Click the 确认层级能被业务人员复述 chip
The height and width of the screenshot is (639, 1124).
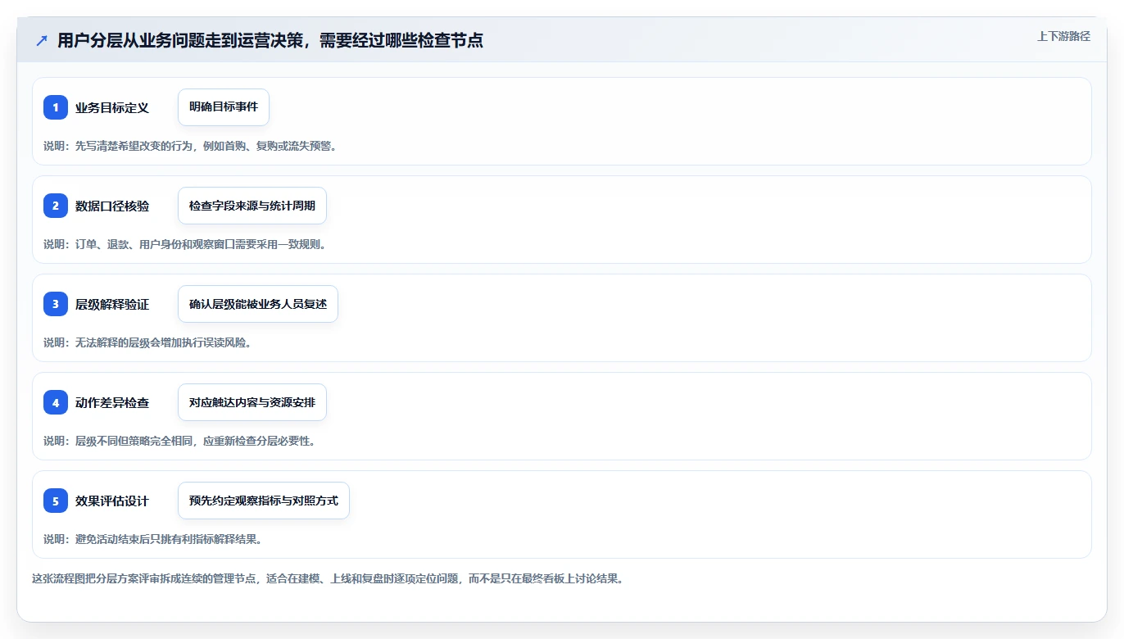coord(258,304)
